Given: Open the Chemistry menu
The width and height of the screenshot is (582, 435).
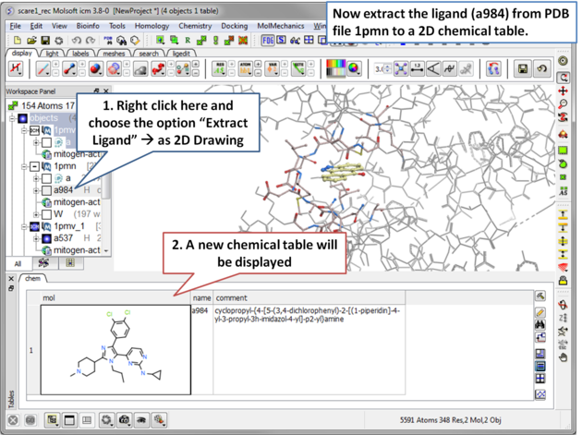Looking at the screenshot, I should coord(194,26).
